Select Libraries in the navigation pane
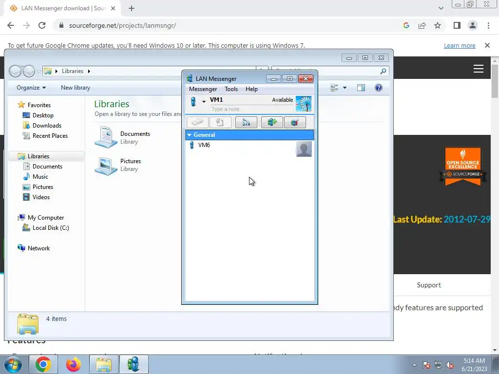 tap(38, 156)
